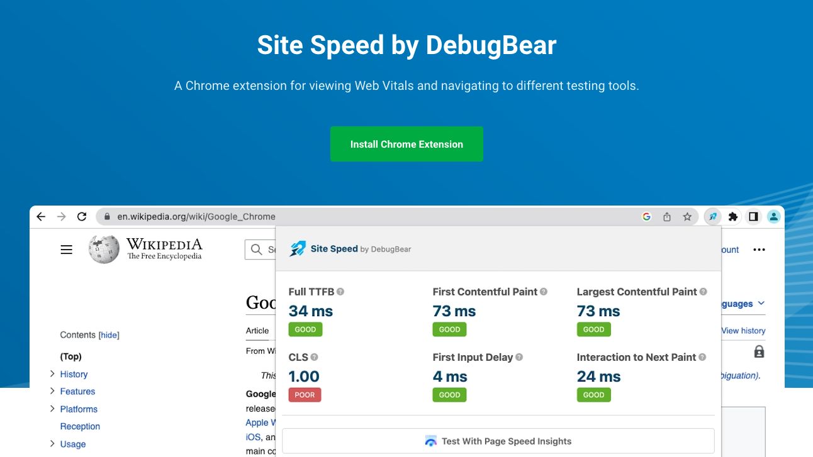
Task: Bookmark the page with the star icon
Action: tap(687, 217)
